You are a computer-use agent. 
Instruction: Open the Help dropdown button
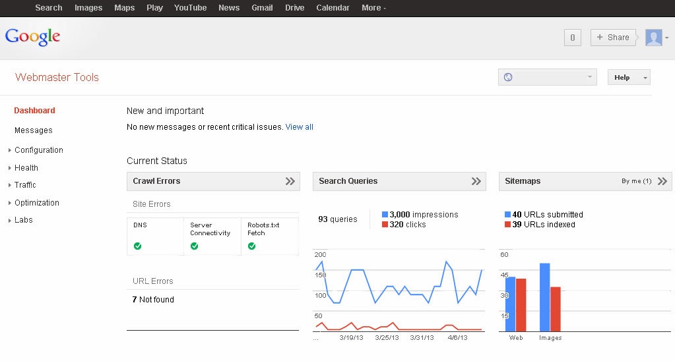point(628,77)
